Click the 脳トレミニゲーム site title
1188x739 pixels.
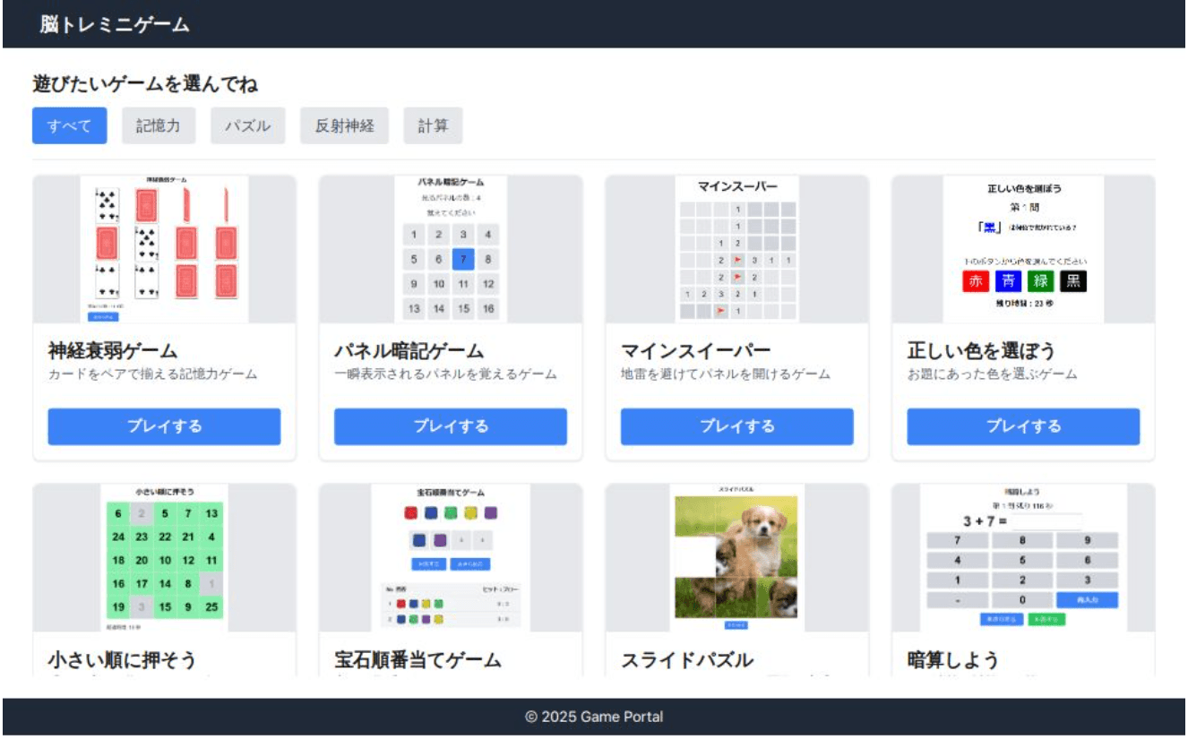115,24
